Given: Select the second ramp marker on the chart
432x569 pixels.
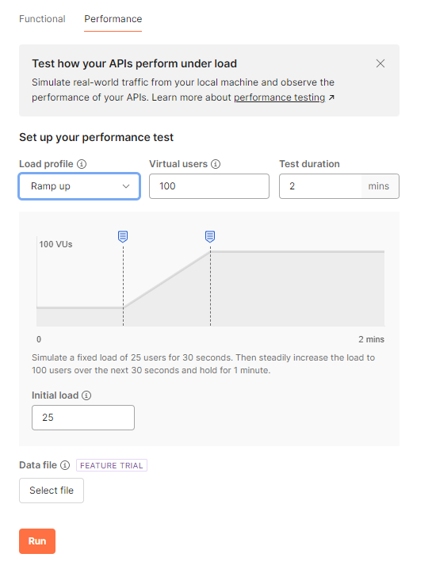Looking at the screenshot, I should (210, 237).
